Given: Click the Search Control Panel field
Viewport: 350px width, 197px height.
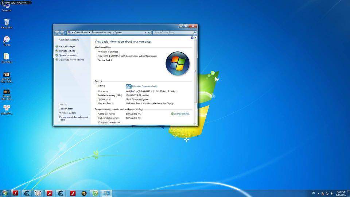Looking at the screenshot, I should [173, 32].
